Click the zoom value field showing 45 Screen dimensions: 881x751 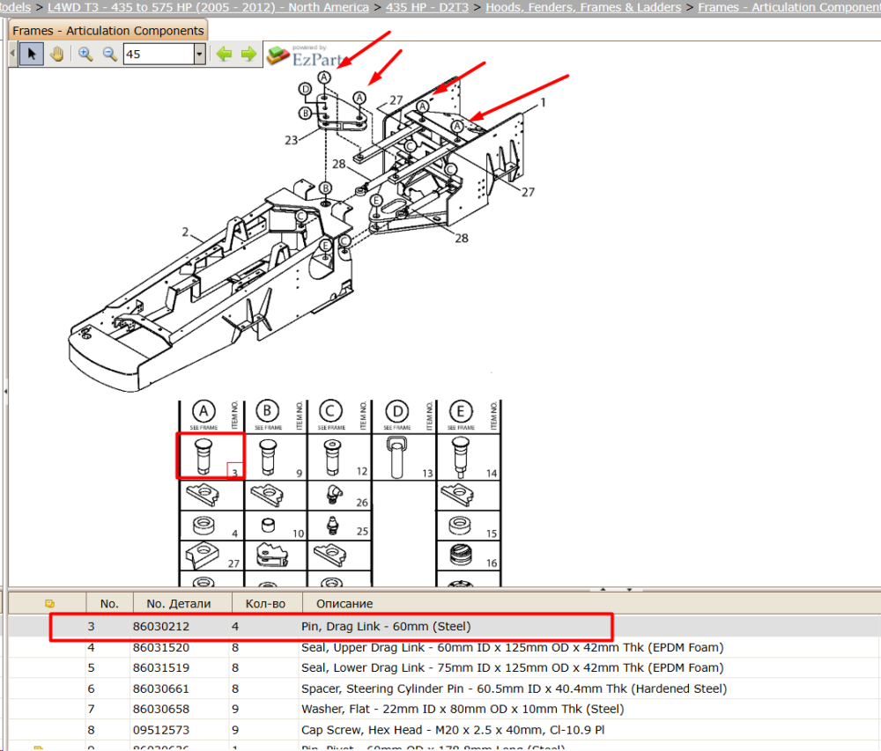tap(159, 55)
